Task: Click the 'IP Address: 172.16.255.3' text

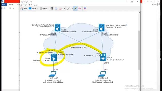Action: 42,61
